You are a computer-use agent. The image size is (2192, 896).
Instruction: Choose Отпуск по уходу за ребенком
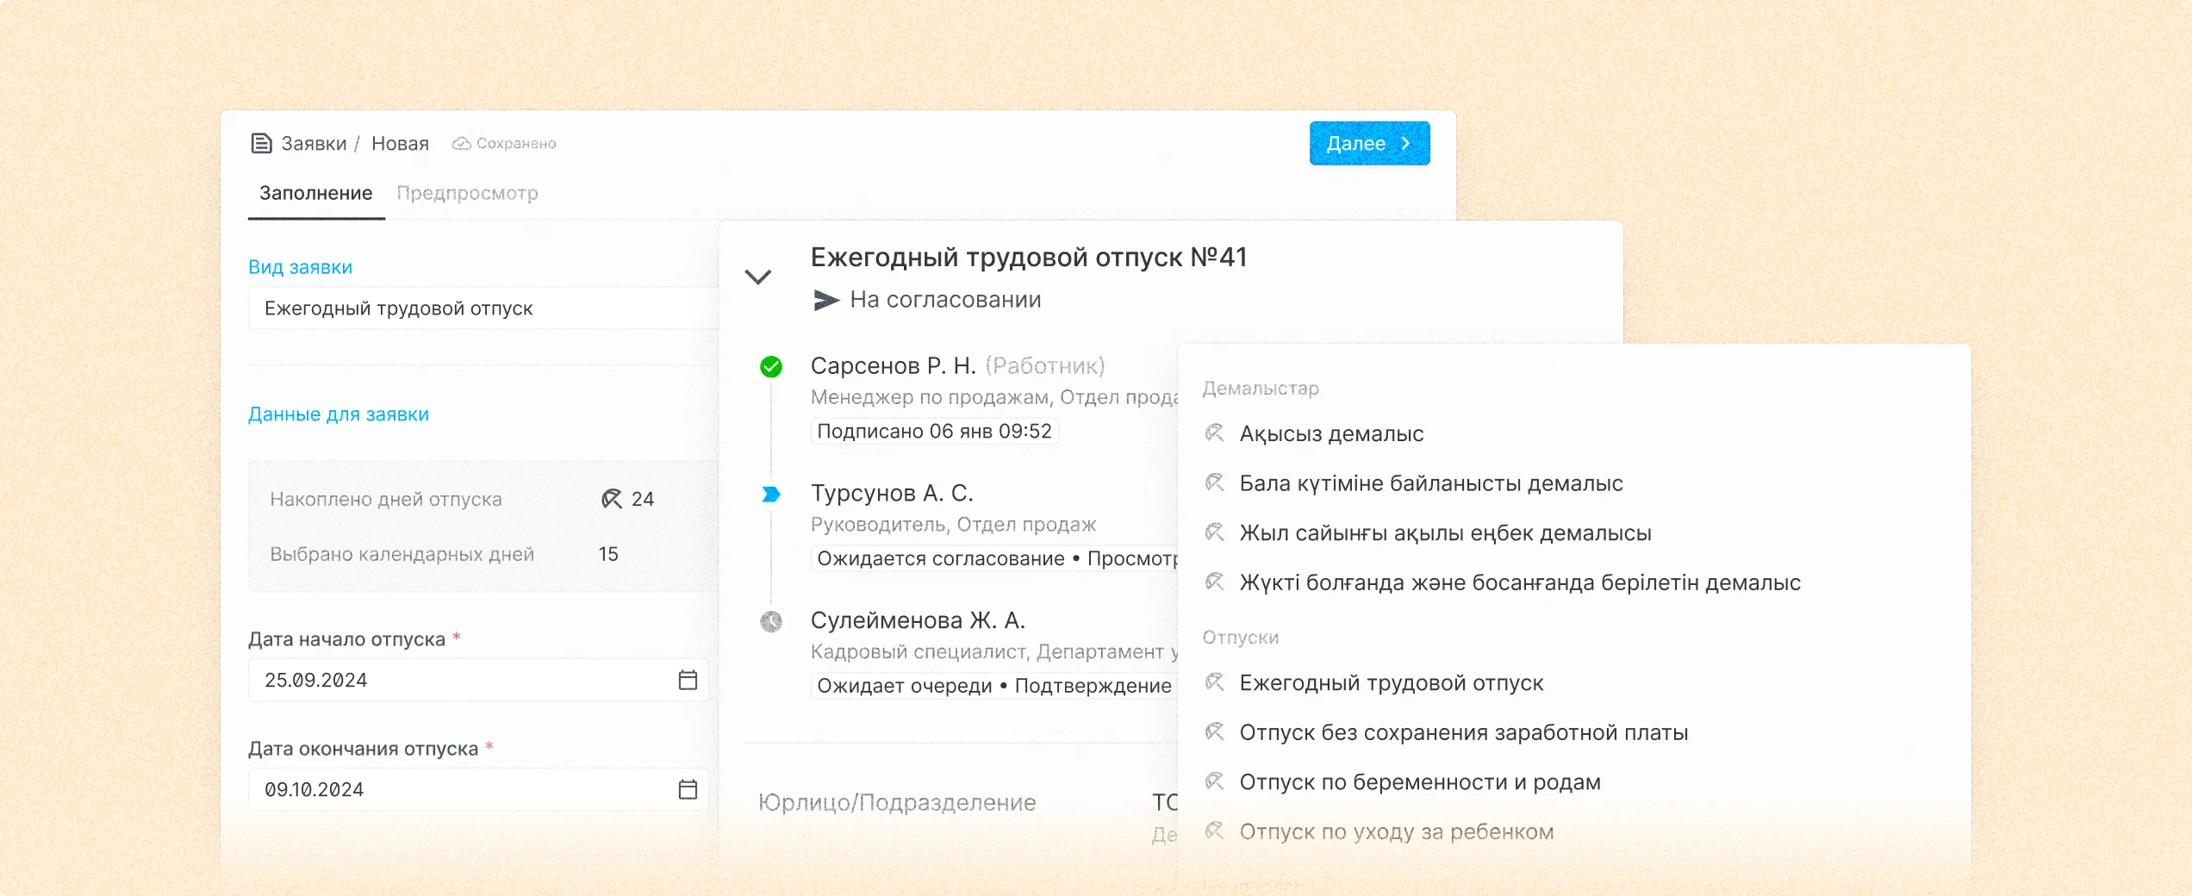[x=1397, y=831]
